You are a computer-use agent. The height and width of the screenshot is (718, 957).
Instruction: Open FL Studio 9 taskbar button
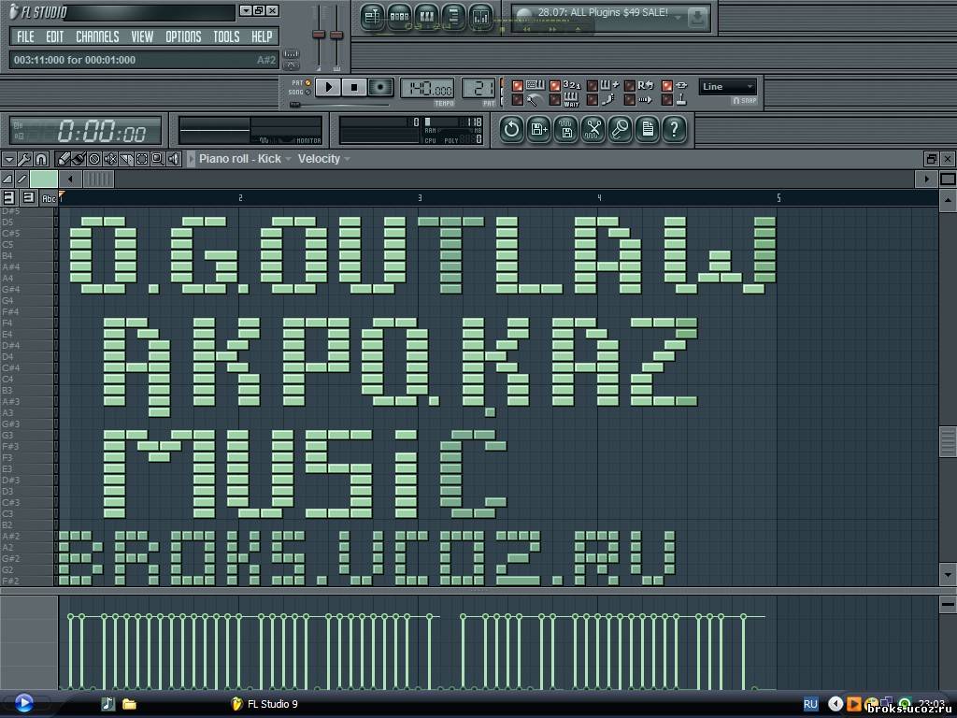click(264, 704)
